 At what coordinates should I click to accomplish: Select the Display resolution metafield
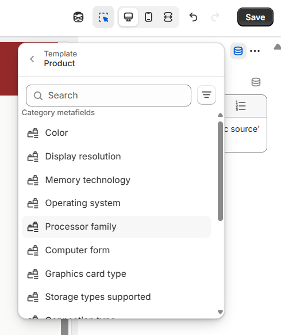117,157
